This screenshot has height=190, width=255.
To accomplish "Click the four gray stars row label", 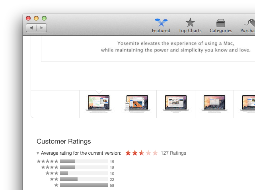I will click(50, 167).
